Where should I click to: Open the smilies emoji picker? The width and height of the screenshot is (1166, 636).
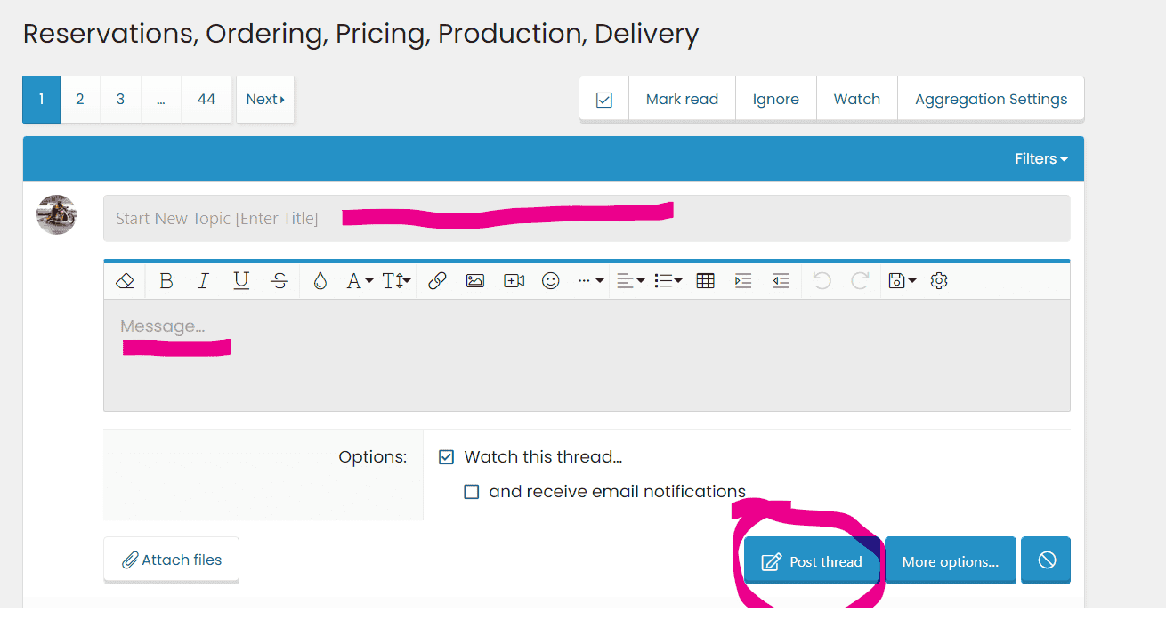pos(551,281)
